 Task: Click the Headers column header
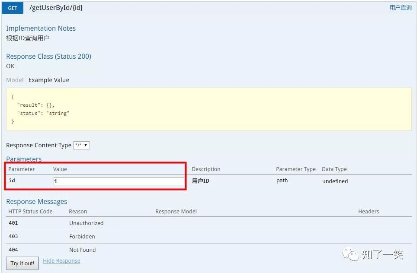point(369,211)
